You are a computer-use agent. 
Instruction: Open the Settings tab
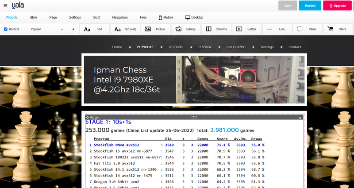[75, 17]
